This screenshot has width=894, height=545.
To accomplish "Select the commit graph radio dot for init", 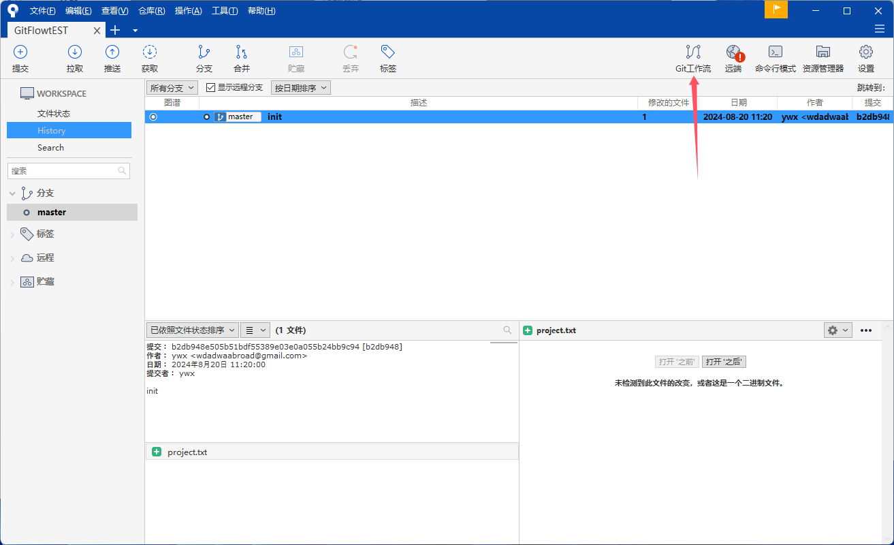I will [153, 117].
